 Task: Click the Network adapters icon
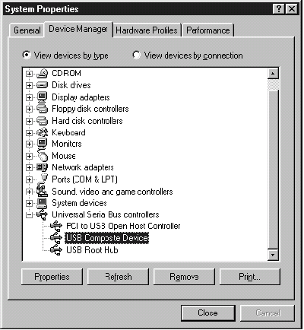point(42,167)
